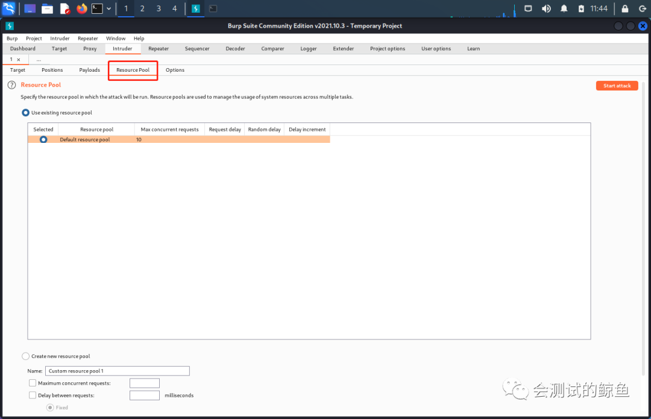The width and height of the screenshot is (651, 419).
Task: Close attack tab 1 with its x
Action: coord(18,60)
